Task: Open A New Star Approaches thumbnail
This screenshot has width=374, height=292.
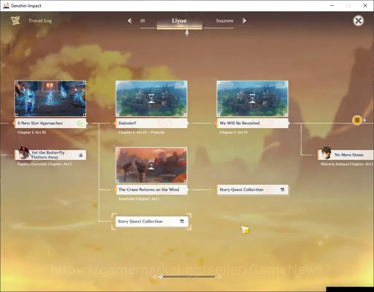Action: click(50, 99)
